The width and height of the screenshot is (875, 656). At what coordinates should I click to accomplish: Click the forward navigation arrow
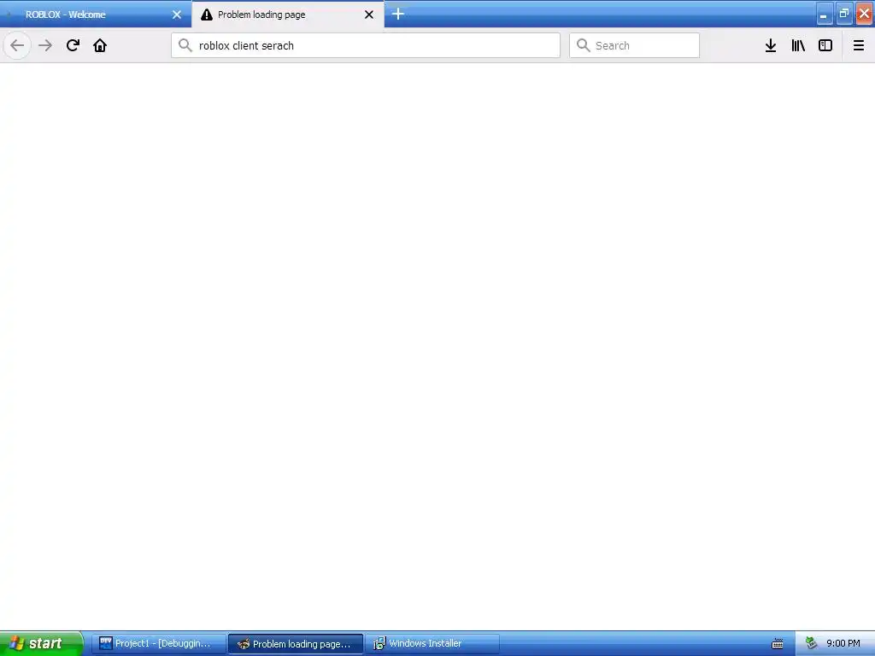pyautogui.click(x=45, y=45)
